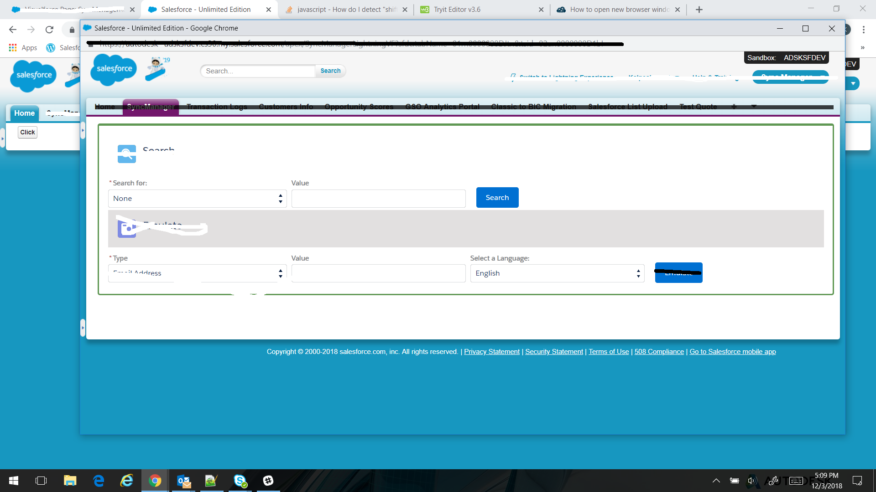Open Windows Task View icon
This screenshot has height=492, width=876.
pyautogui.click(x=41, y=481)
